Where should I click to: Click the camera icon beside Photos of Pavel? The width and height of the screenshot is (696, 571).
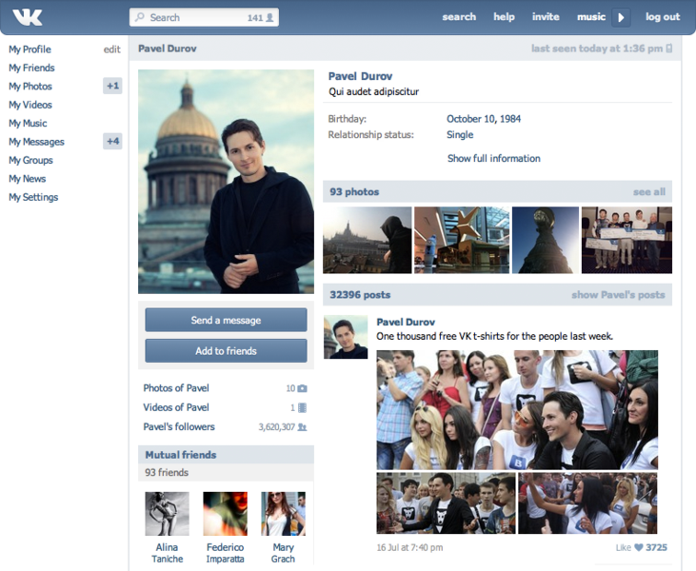pyautogui.click(x=303, y=388)
